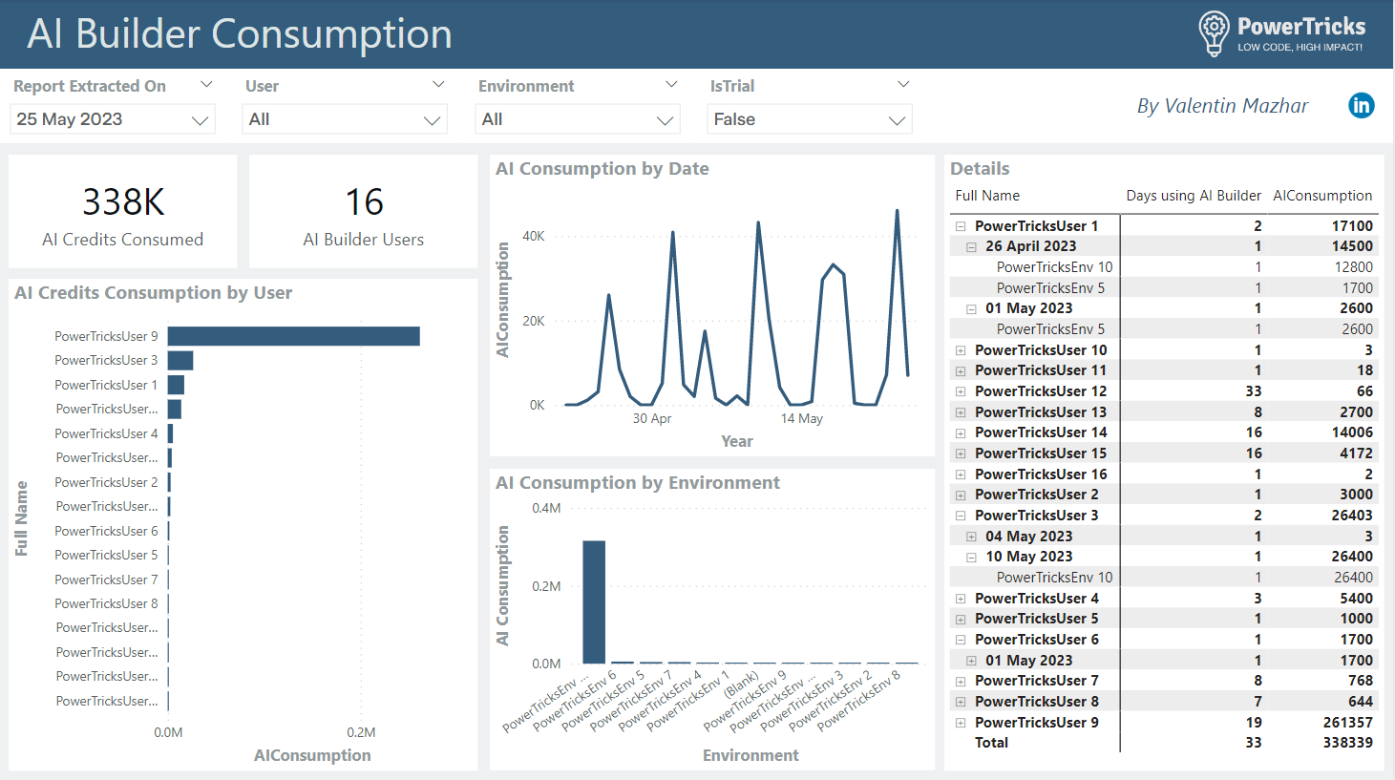Expand the PowerTricksUser 5 row
Viewport: 1395px width, 780px height.
[x=961, y=619]
